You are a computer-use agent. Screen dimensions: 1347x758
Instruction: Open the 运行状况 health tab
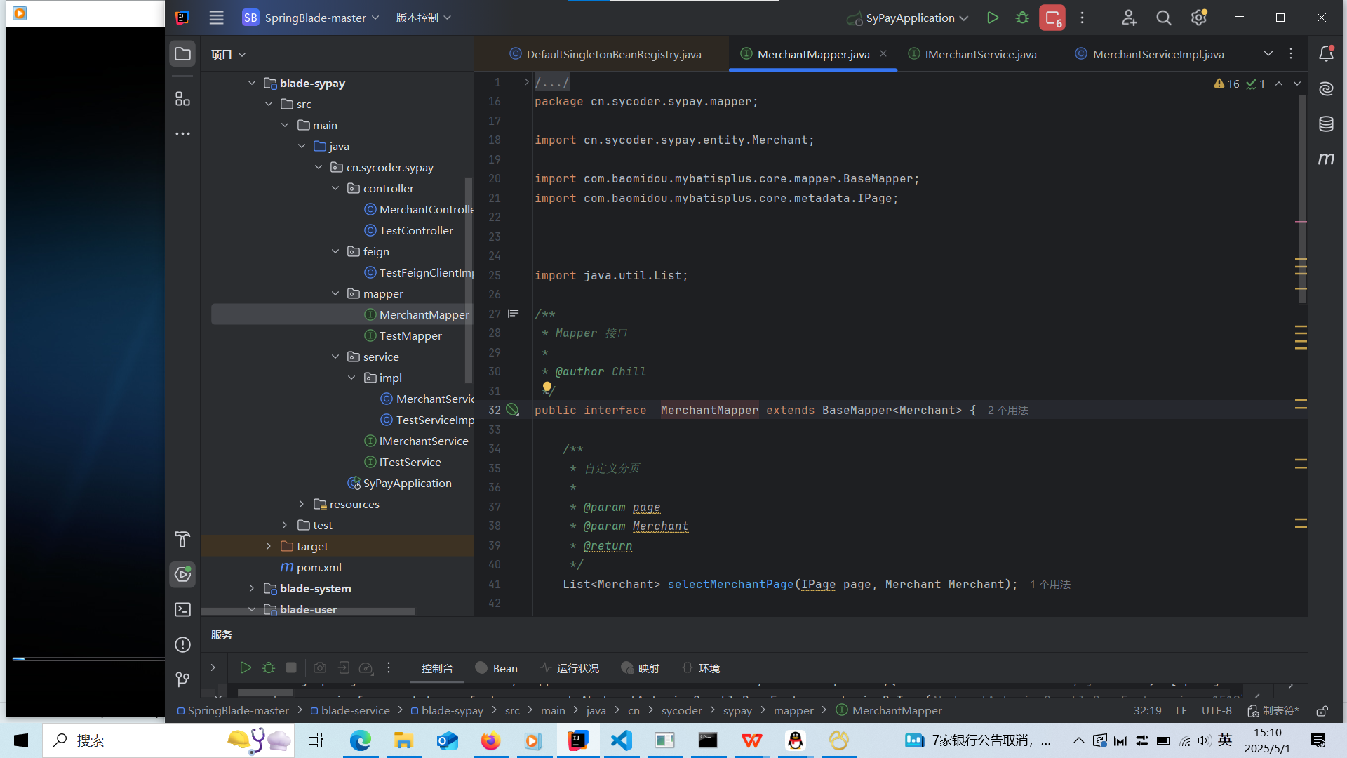tap(570, 668)
